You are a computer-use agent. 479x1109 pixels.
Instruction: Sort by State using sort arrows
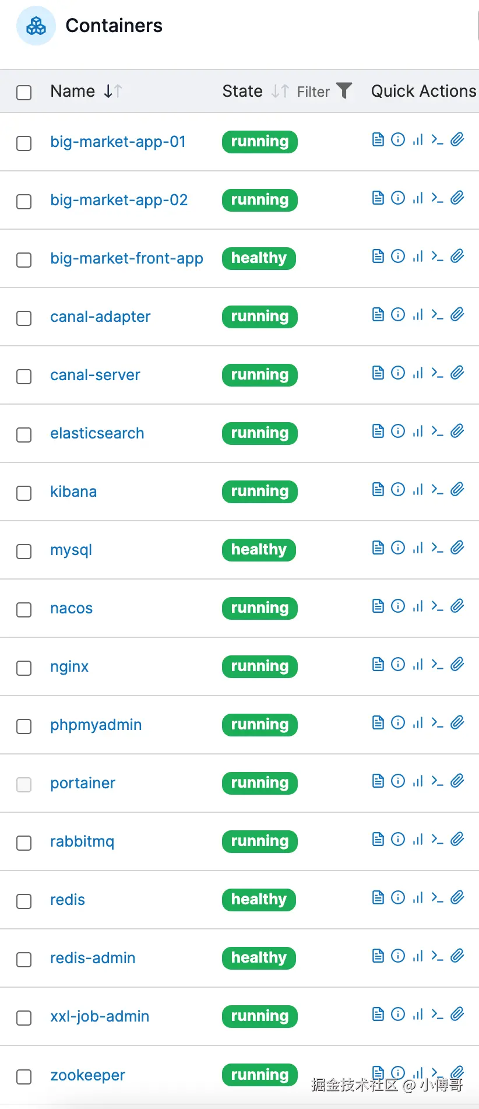coord(280,91)
